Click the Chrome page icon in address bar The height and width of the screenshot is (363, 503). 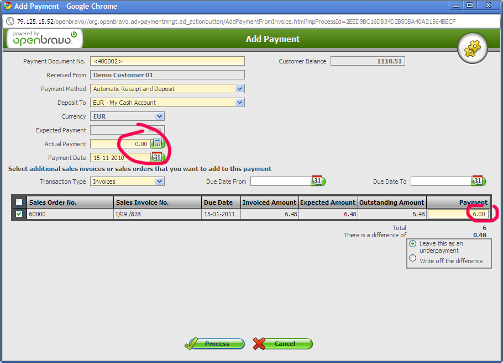pyautogui.click(x=10, y=22)
